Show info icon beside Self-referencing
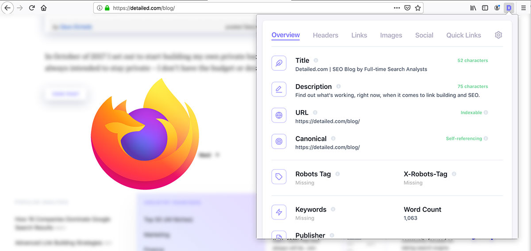This screenshot has width=531, height=251. point(486,139)
